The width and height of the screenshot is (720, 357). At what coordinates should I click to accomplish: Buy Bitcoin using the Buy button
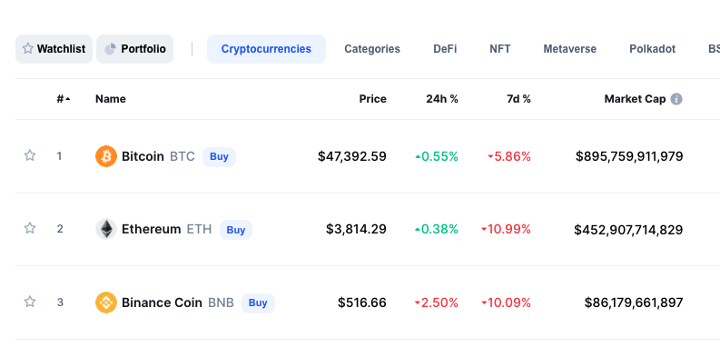(219, 156)
